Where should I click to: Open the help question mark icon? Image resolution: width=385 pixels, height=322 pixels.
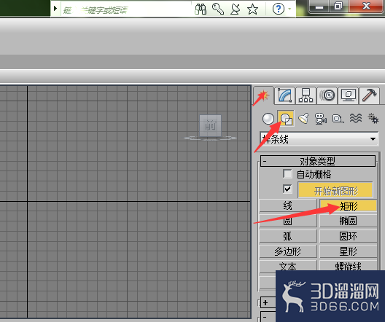coord(279,9)
